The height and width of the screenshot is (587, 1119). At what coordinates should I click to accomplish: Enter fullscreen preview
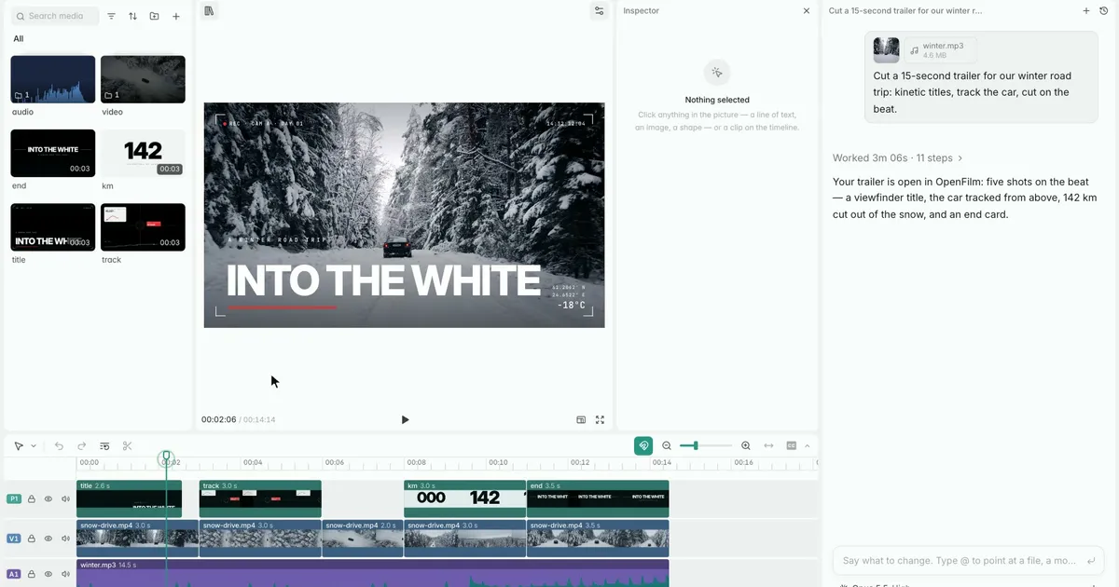point(600,420)
